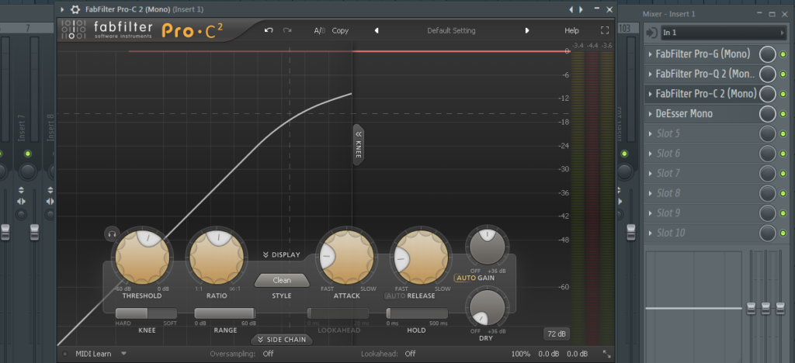795x363 pixels.
Task: Click the Knee slider
Action: 146,313
